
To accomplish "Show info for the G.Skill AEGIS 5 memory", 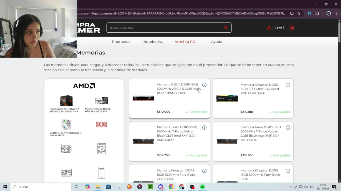I will click(x=204, y=85).
